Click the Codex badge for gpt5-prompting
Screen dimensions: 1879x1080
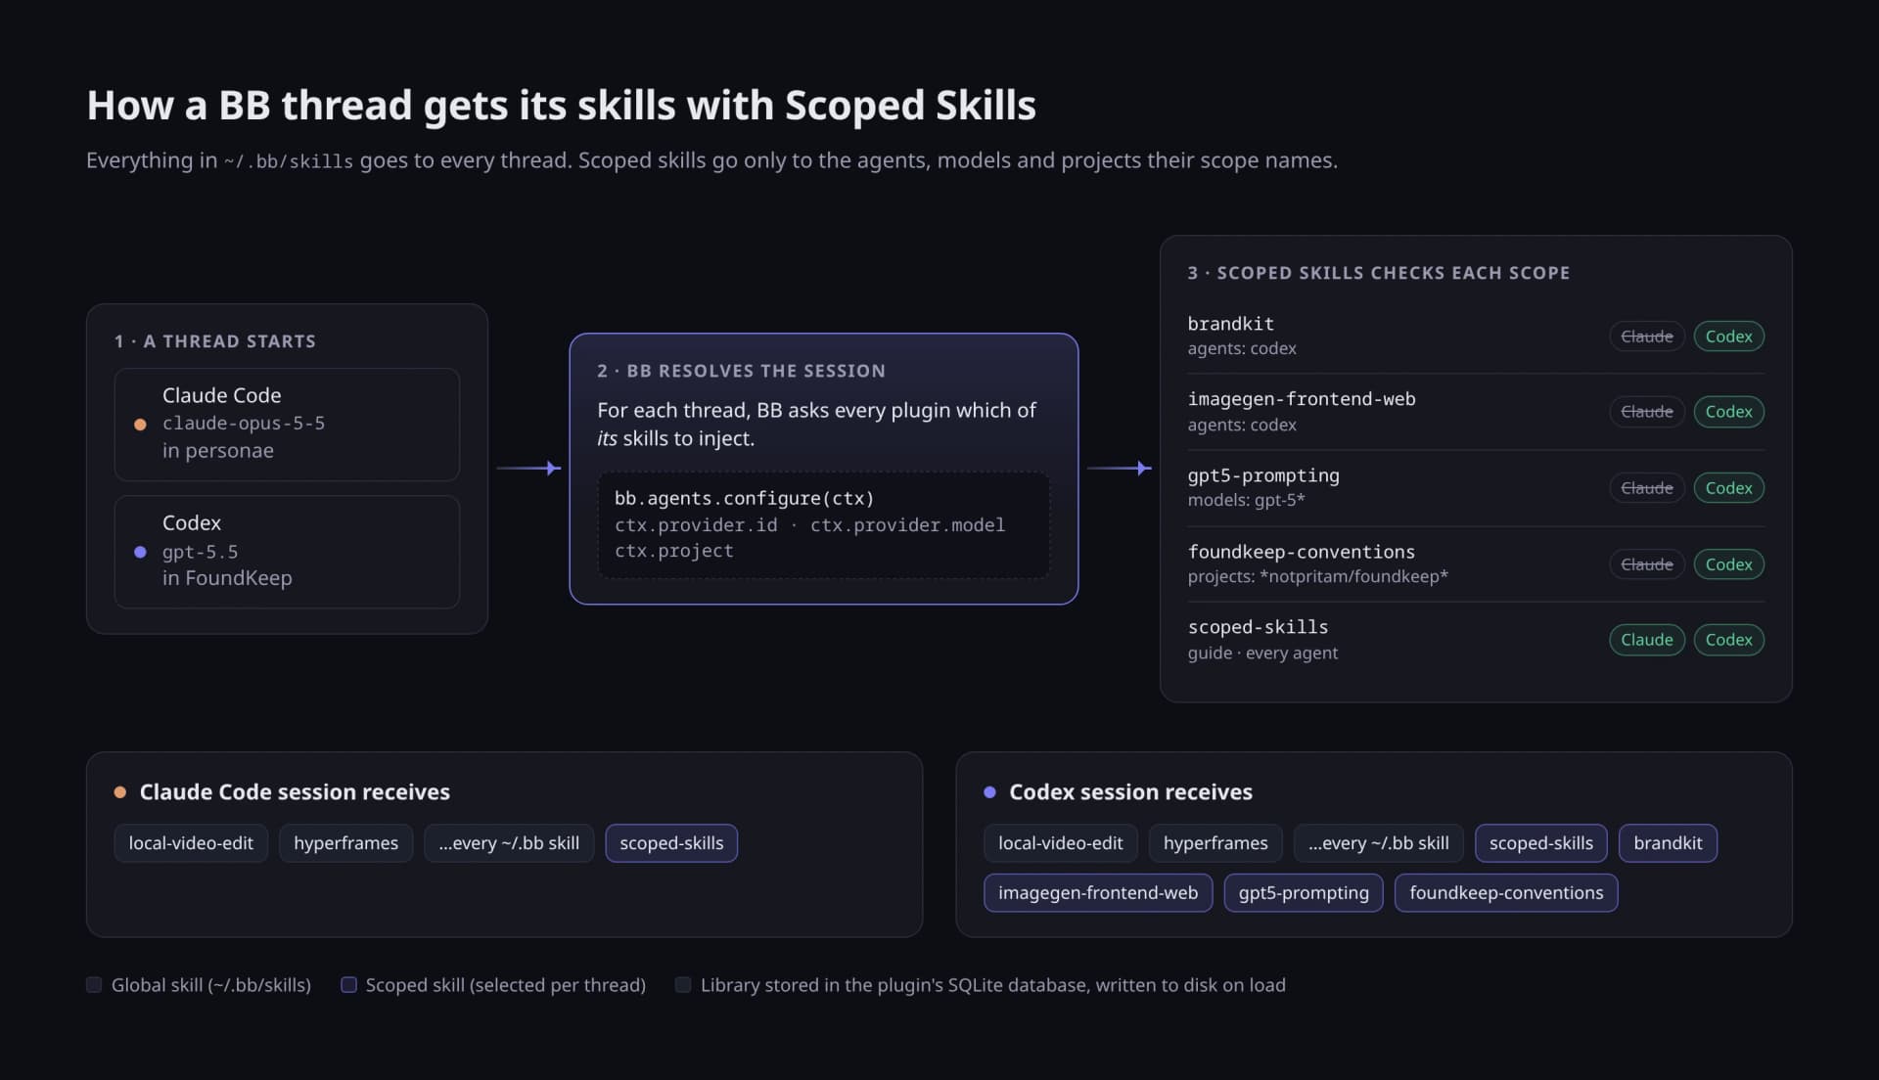pyautogui.click(x=1728, y=488)
